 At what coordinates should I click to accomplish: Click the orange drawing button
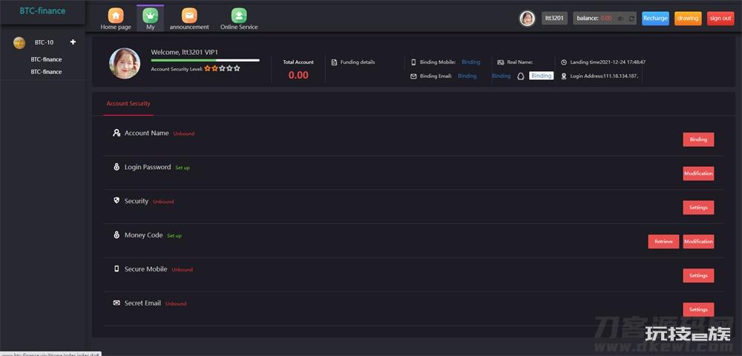[688, 19]
